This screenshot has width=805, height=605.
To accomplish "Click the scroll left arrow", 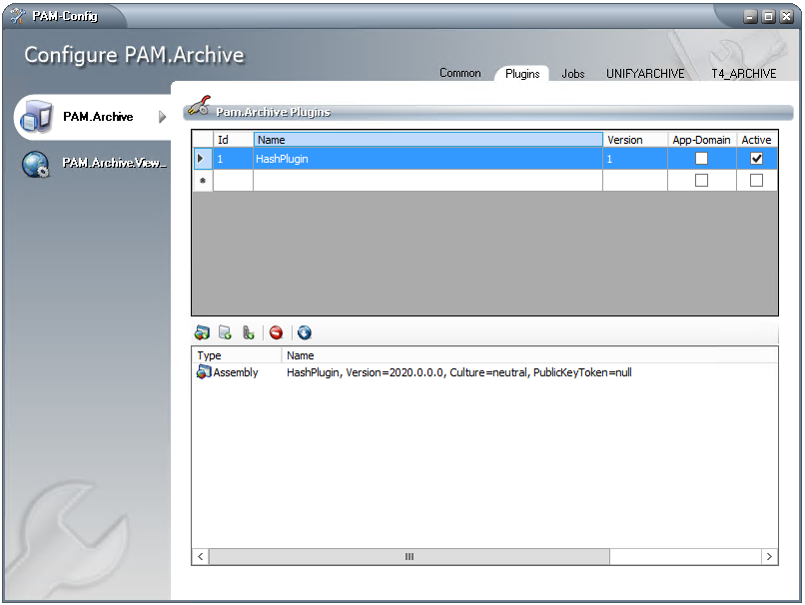I will tap(200, 556).
